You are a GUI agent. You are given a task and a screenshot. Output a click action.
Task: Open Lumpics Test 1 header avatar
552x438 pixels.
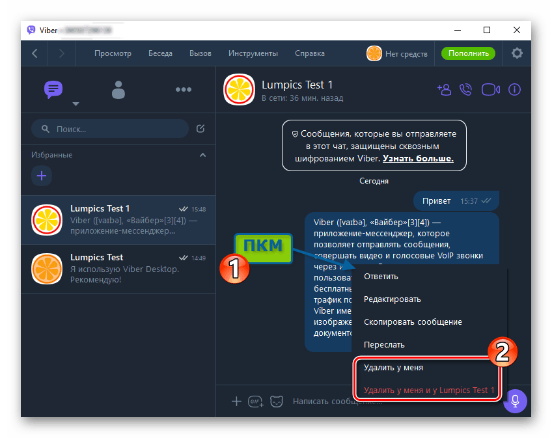coord(239,89)
